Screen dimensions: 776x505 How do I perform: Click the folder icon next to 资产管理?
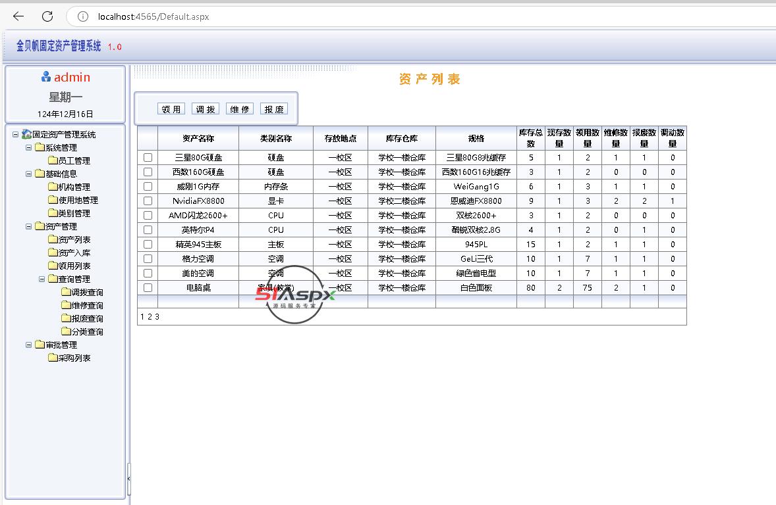pyautogui.click(x=40, y=226)
